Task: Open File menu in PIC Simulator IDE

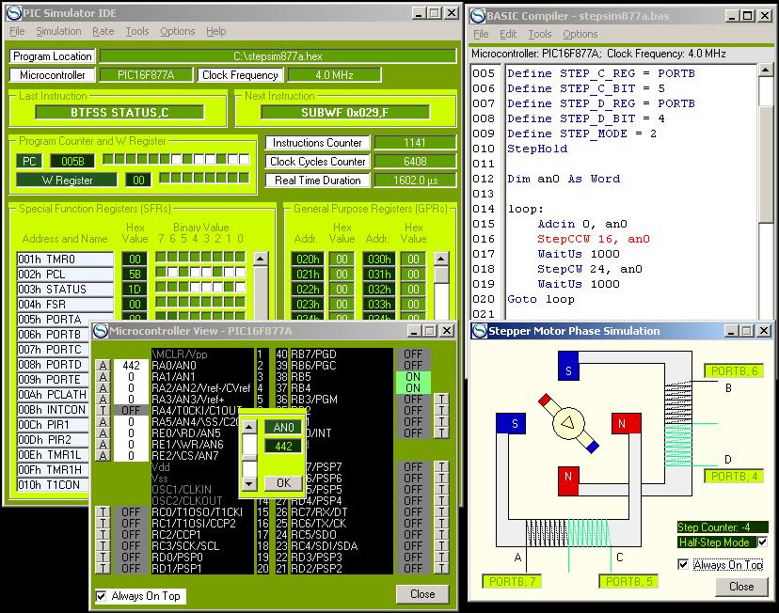Action: 17,31
